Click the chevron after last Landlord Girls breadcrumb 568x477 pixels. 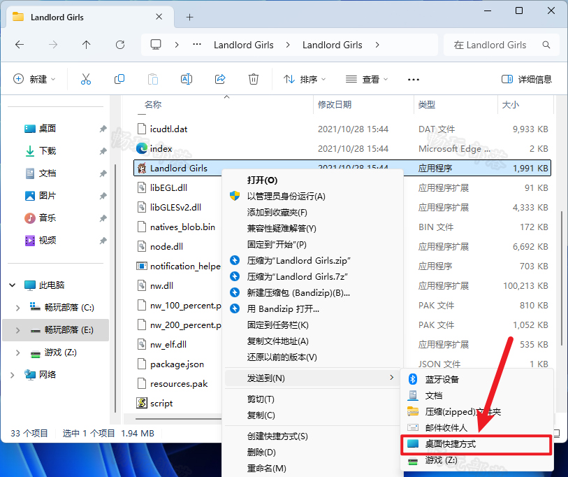click(377, 45)
